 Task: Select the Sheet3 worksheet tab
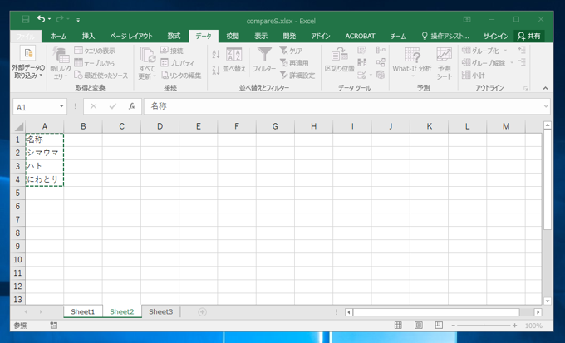pos(160,312)
